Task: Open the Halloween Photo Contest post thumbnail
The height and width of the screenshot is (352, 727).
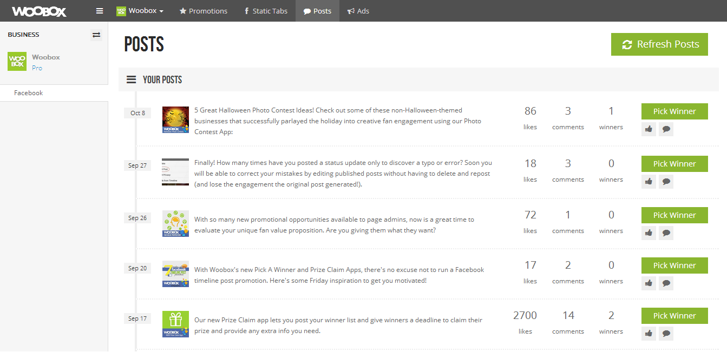Action: click(x=175, y=120)
